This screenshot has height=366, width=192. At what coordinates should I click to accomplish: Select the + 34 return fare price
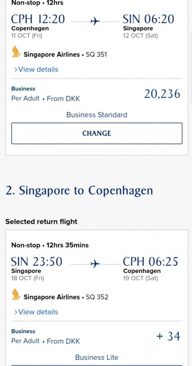[168, 336]
